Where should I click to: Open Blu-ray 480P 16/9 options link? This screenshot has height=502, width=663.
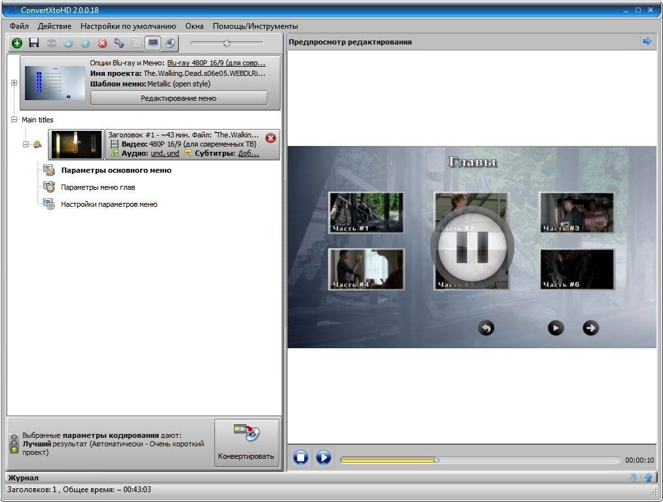[216, 63]
